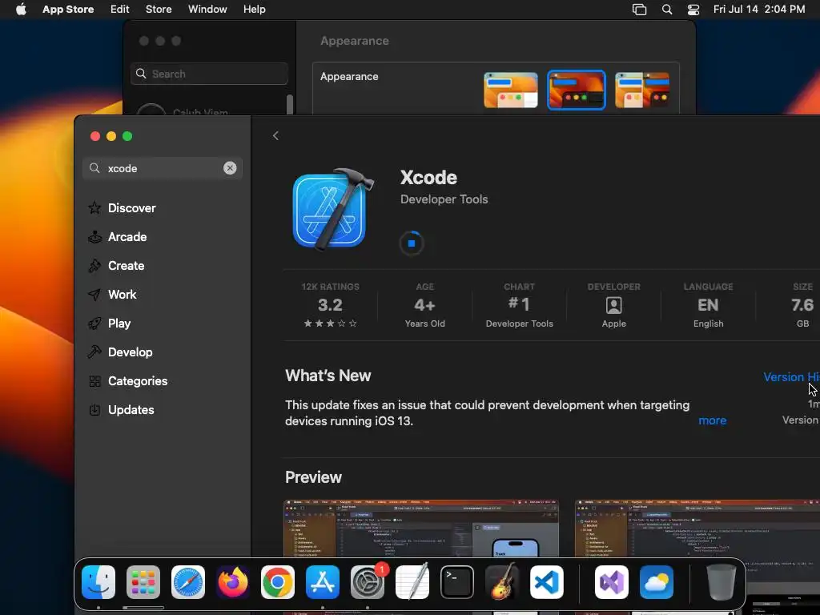This screenshot has height=615, width=820.
Task: Open Control Center in menu bar
Action: tap(693, 10)
